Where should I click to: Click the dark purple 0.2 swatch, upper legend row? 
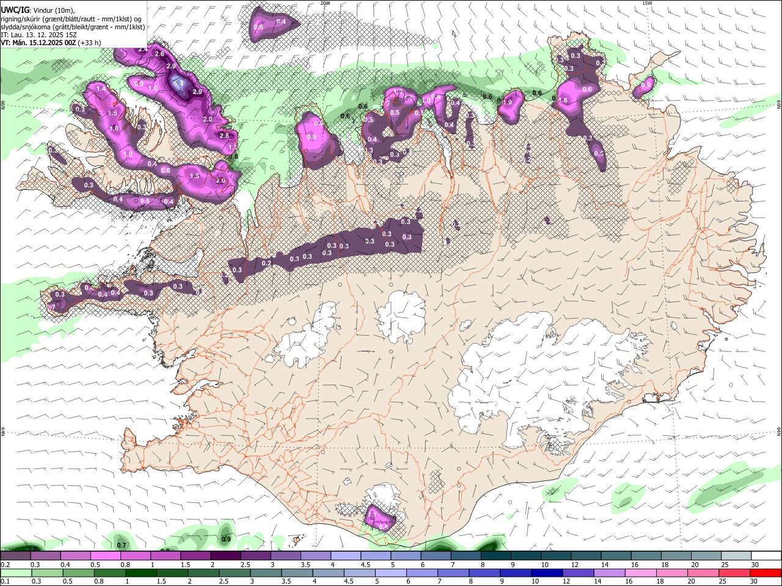15,556
